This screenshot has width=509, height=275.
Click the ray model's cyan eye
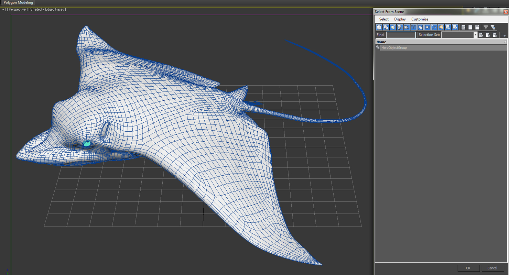coord(87,144)
